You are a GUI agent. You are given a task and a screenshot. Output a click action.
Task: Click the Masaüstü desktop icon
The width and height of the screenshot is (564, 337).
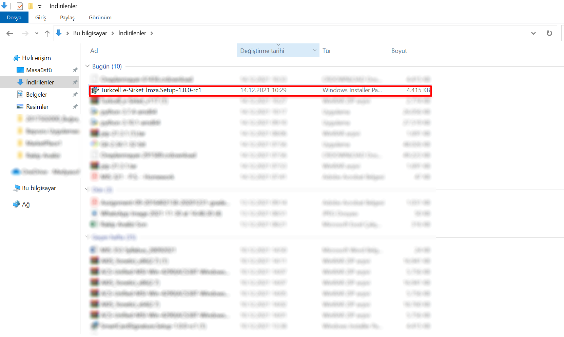20,70
